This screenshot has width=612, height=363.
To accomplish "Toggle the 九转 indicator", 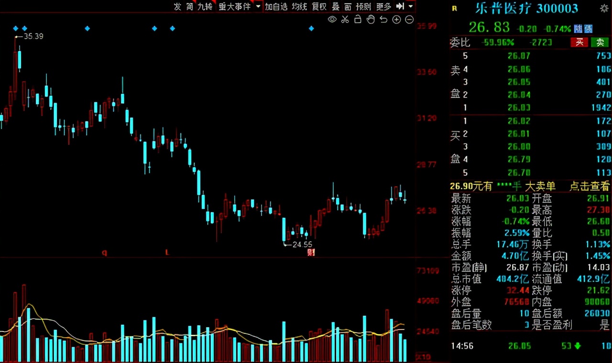I will [205, 6].
